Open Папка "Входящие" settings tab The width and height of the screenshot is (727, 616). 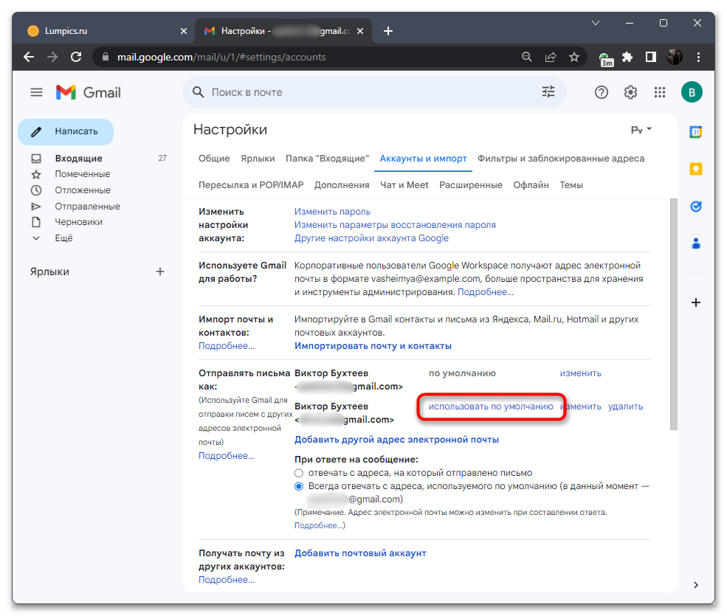click(x=327, y=159)
